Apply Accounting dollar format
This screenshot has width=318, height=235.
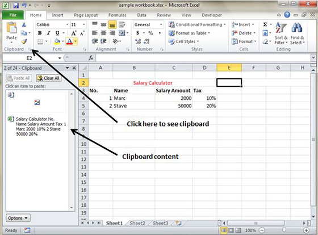click(x=137, y=33)
